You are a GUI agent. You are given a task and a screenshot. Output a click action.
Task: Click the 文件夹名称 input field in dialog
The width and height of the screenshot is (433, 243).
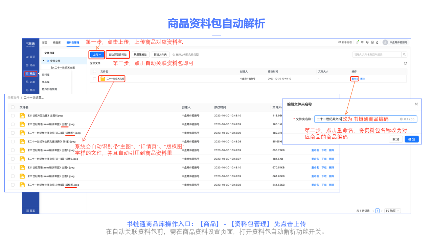[x=365, y=119]
